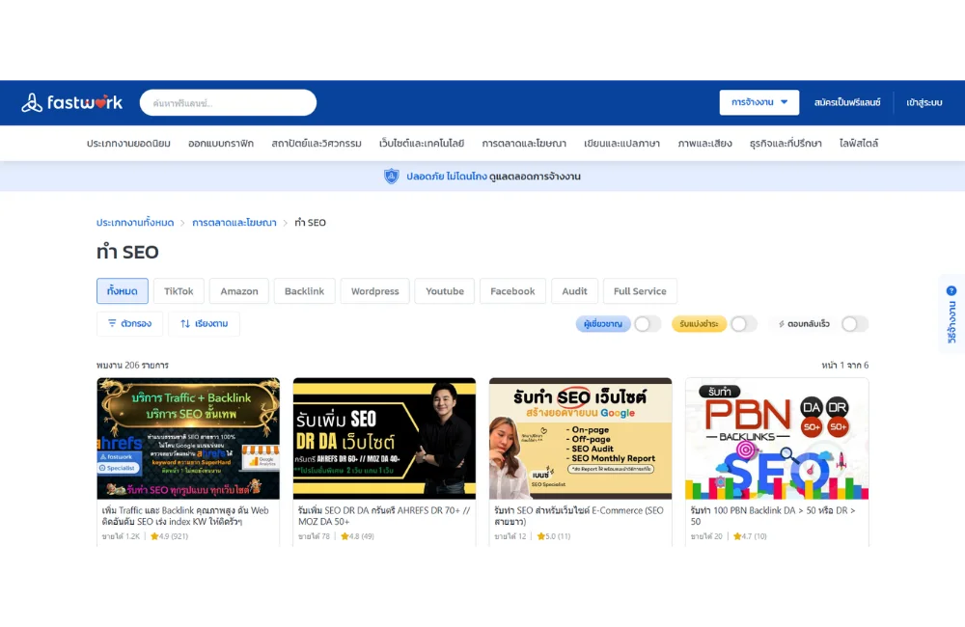Click the filter icon beside ตัวกรอง
Screen dimensions: 965x627
112,324
